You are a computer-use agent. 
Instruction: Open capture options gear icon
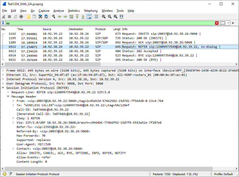21,17
